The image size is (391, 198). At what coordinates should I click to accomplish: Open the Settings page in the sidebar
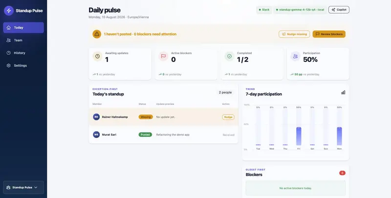[x=23, y=66]
